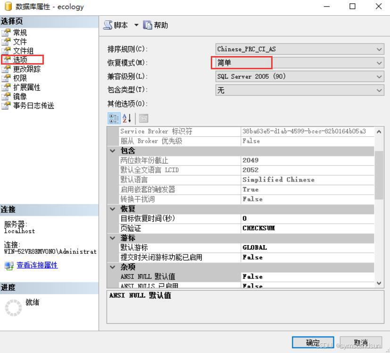Open the 恢复模式 dropdown showing 简单
390x353 pixels.
[x=300, y=63]
